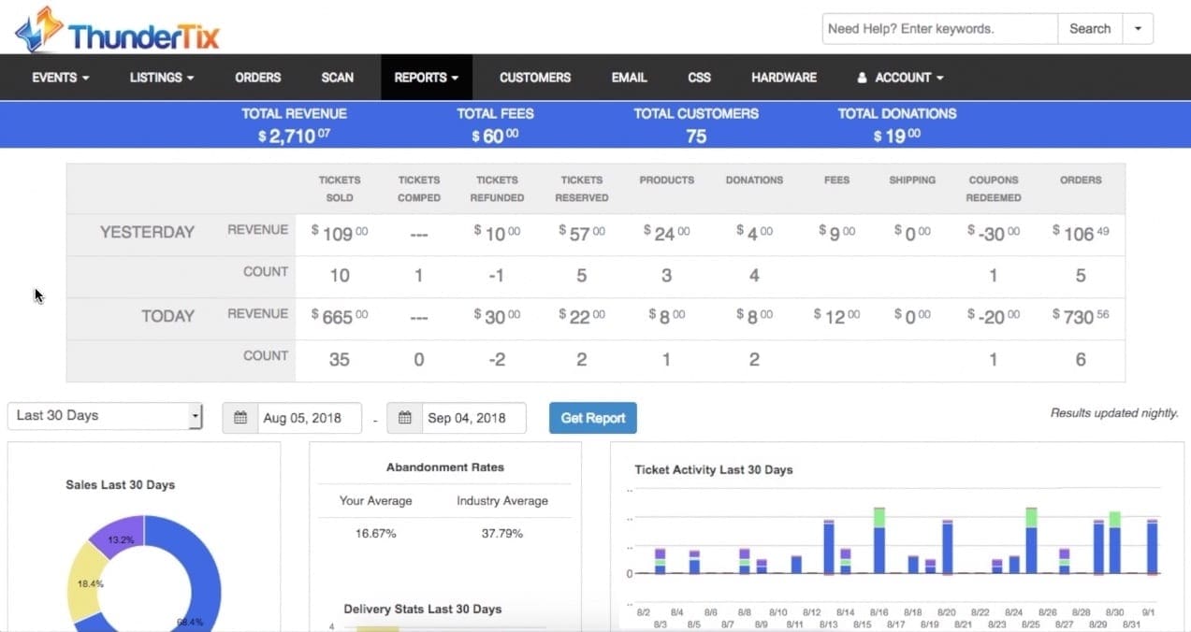Viewport: 1191px width, 632px height.
Task: Click the Get Report button
Action: coord(592,418)
